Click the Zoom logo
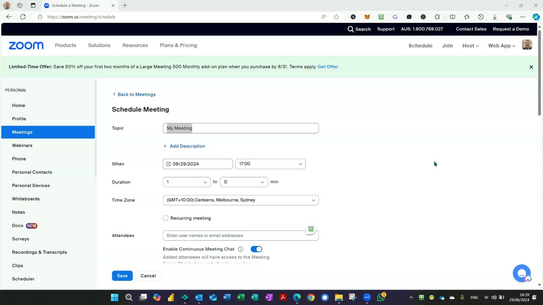This screenshot has height=305, width=543. [x=26, y=46]
